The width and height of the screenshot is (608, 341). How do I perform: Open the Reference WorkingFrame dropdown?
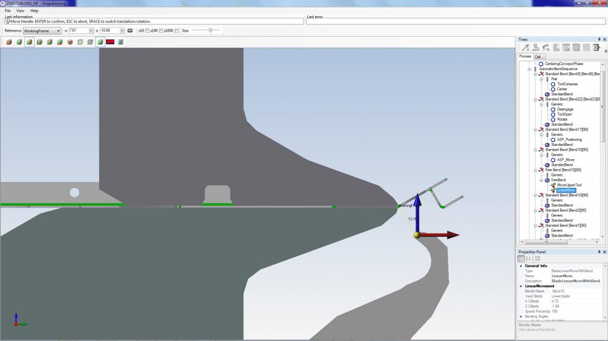coord(58,31)
